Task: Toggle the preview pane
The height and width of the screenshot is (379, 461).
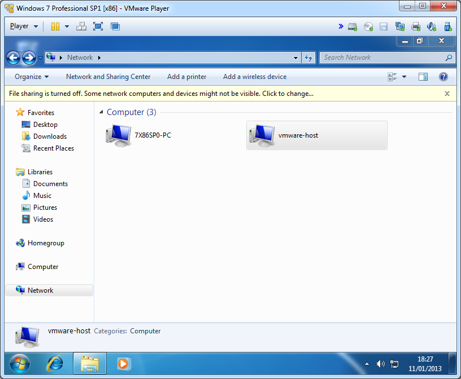Action: coord(423,77)
